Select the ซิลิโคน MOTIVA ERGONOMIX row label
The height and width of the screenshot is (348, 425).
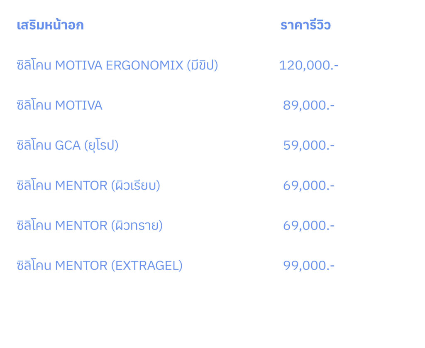click(117, 65)
